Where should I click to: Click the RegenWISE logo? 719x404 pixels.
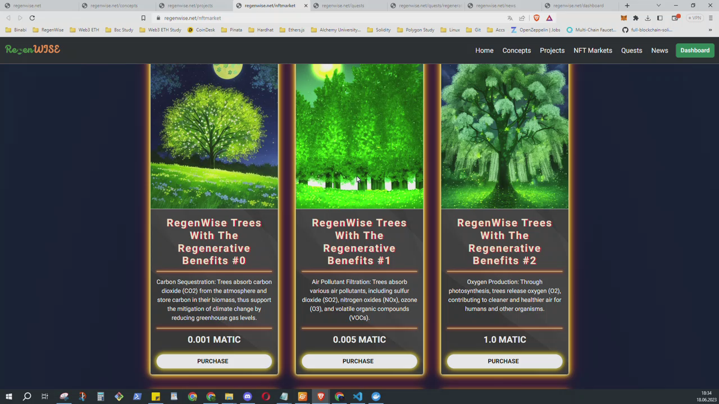coord(33,49)
